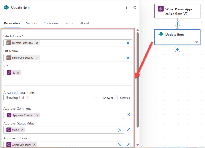Remove the ID token from Id field
The width and height of the screenshot is (205, 148).
[18, 73]
